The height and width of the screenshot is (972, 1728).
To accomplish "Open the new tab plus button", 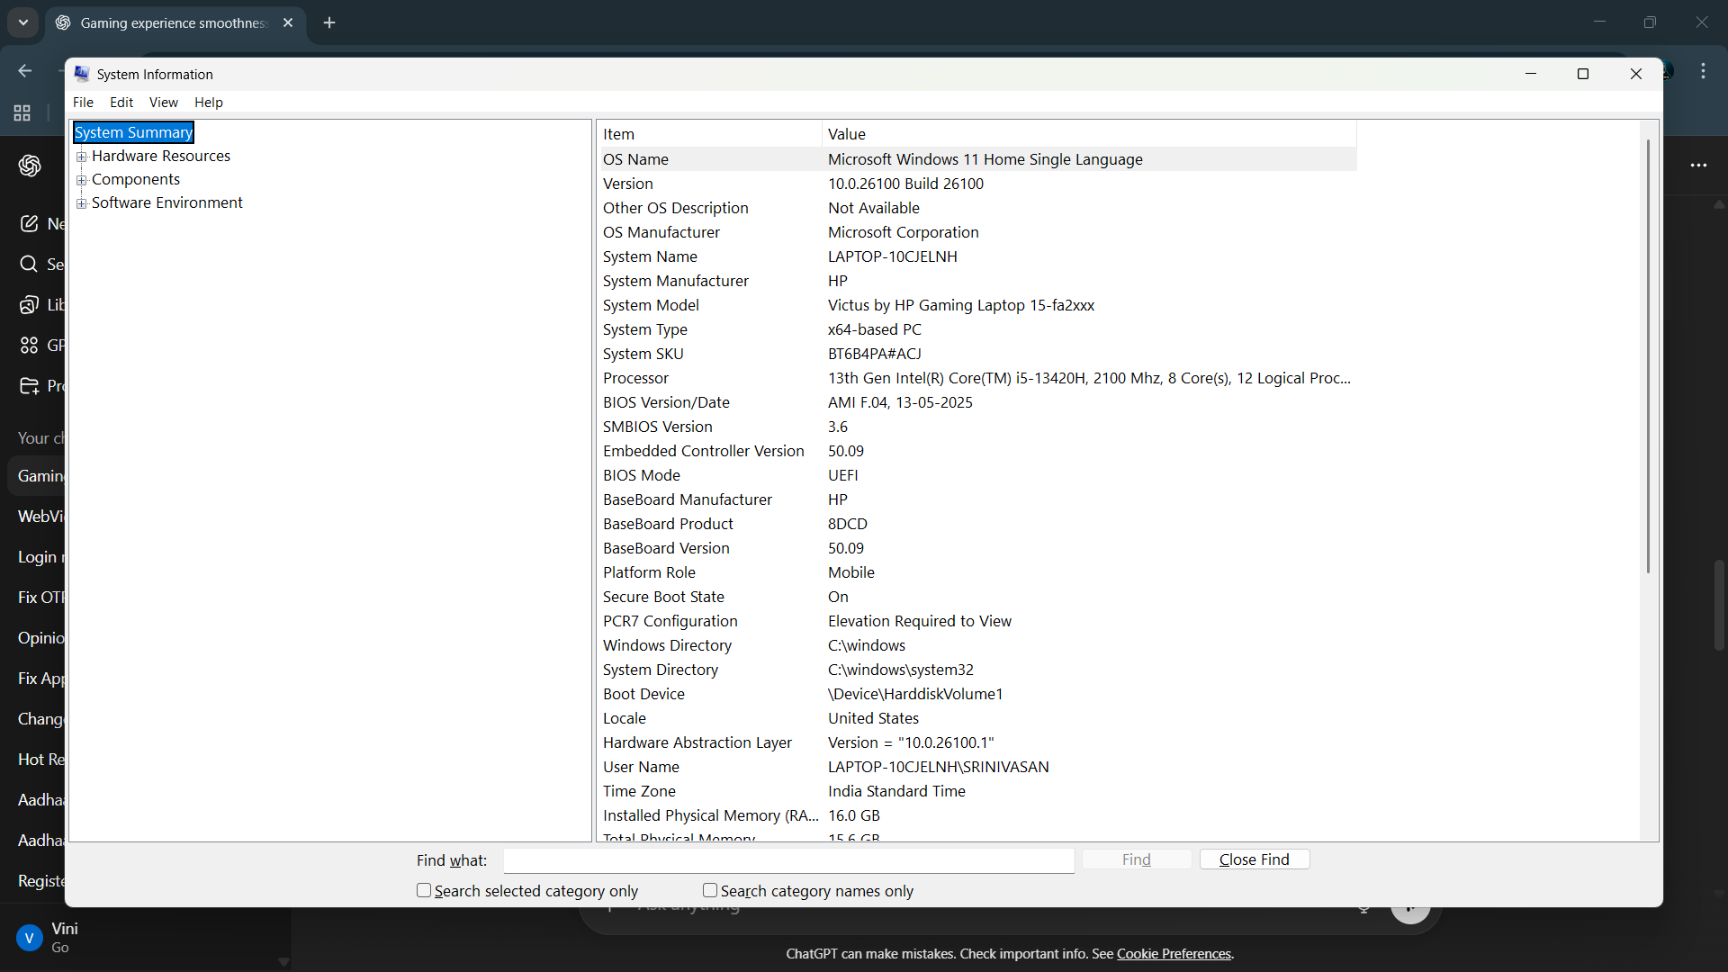I will point(329,22).
